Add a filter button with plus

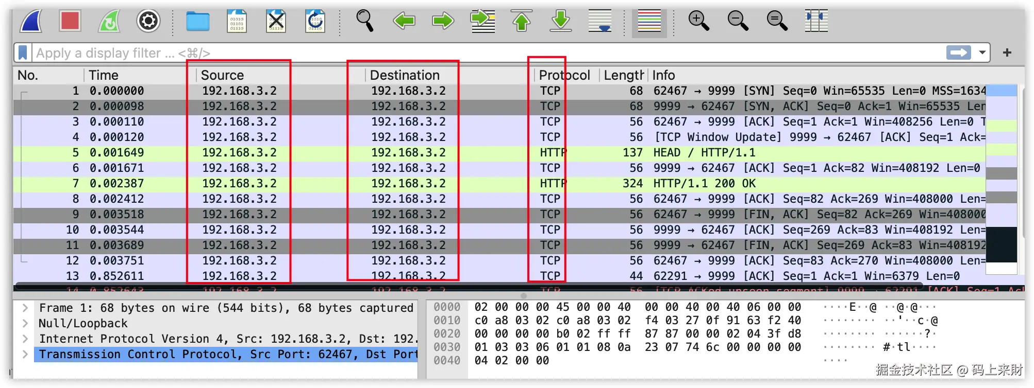pyautogui.click(x=1007, y=52)
